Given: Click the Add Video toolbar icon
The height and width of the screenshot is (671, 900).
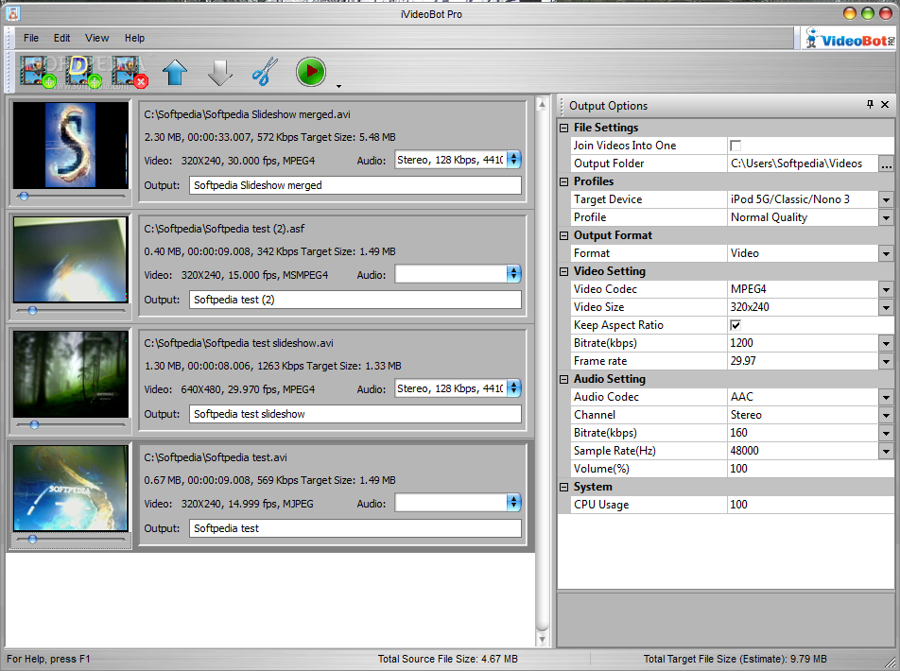Looking at the screenshot, I should pyautogui.click(x=38, y=72).
